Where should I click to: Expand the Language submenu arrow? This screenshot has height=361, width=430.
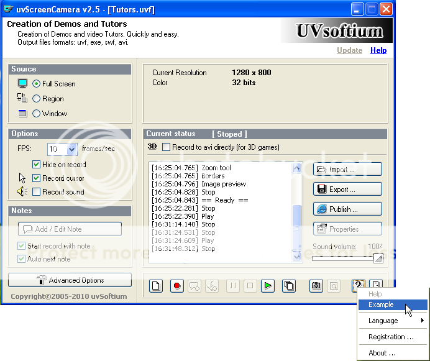click(x=423, y=321)
